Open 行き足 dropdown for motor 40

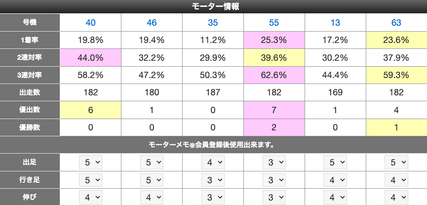[x=90, y=179]
